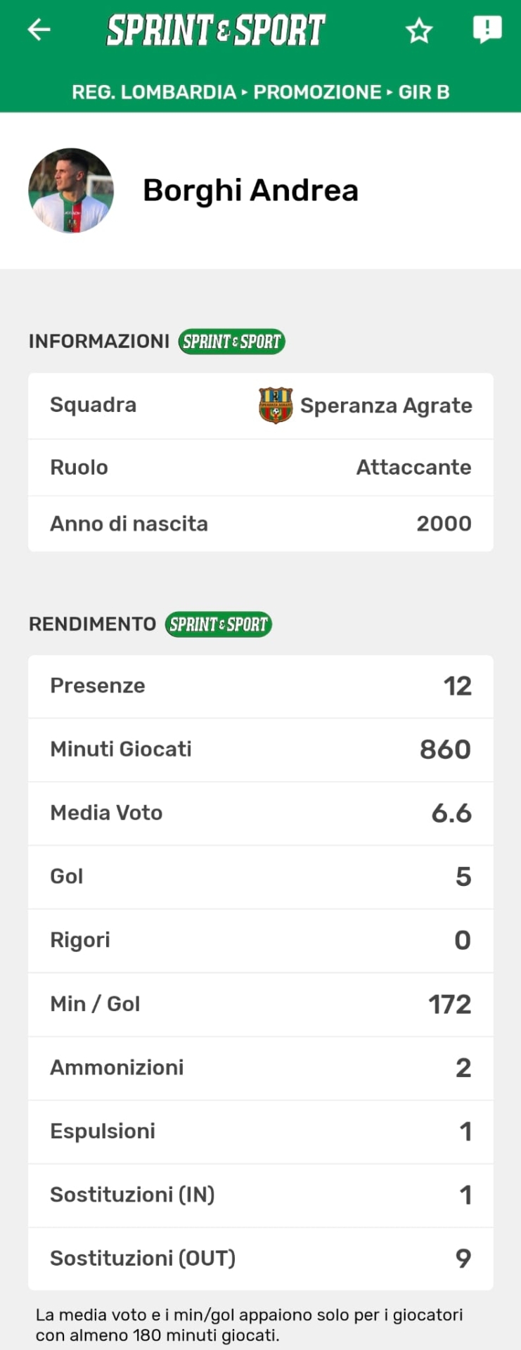Open REG. LOMBARDIA breadcrumb
The image size is (521, 1350).
pyautogui.click(x=154, y=92)
